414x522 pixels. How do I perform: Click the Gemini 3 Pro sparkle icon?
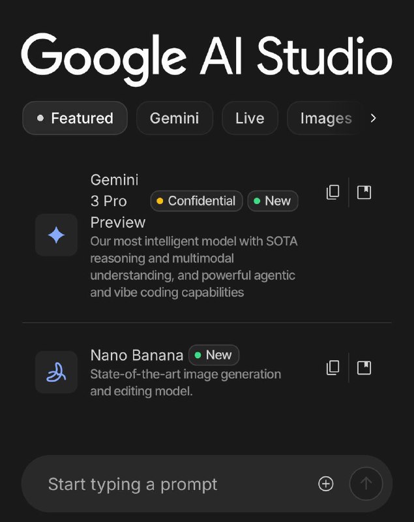click(56, 235)
